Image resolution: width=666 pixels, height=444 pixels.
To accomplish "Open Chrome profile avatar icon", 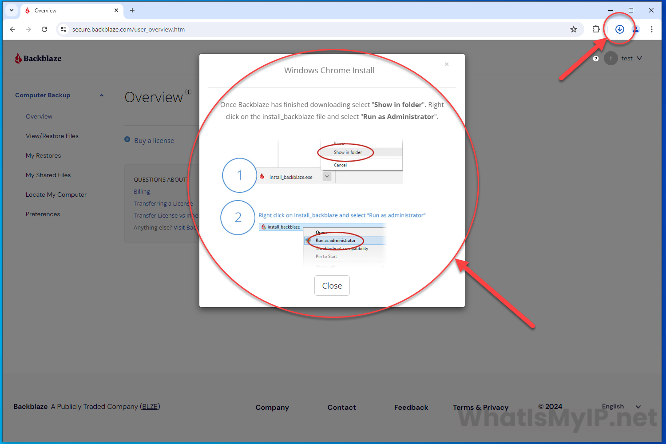I will [636, 29].
